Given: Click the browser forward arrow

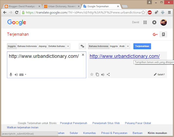Looking at the screenshot, I should 11,13.
